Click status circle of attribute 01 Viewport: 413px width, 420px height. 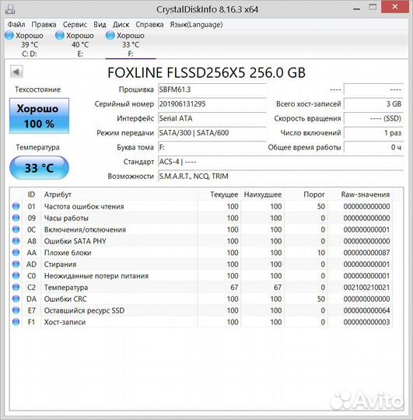16,206
